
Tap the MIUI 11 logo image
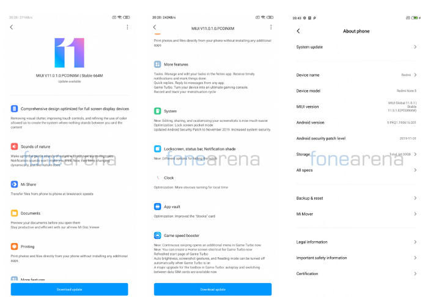[x=69, y=53]
